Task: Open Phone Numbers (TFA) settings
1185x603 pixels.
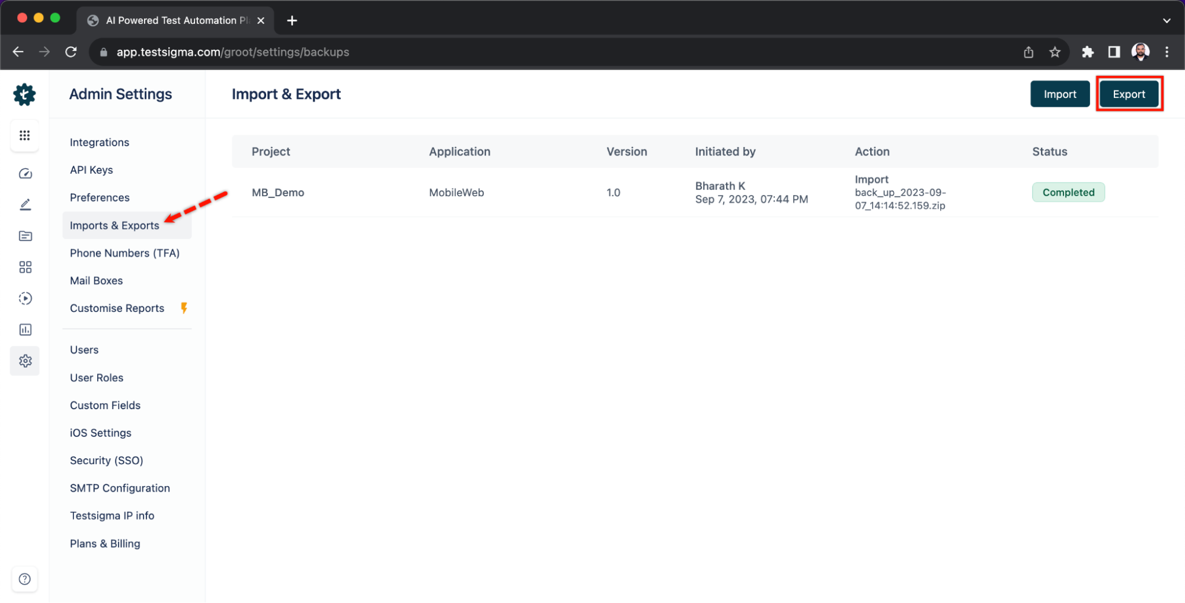Action: (x=124, y=253)
